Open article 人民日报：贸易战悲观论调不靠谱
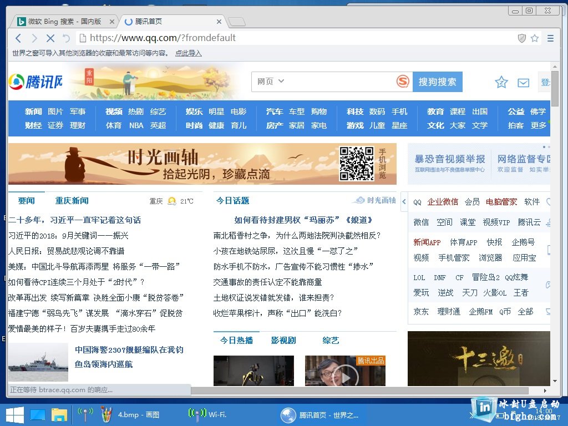Screen dimensions: 568x426 pyautogui.click(x=67, y=251)
